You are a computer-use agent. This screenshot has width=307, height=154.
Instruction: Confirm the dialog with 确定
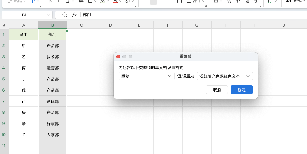(242, 90)
